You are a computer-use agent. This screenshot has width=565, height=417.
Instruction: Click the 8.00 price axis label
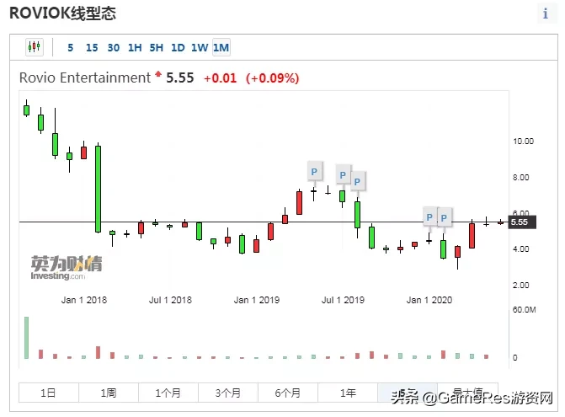pos(521,177)
